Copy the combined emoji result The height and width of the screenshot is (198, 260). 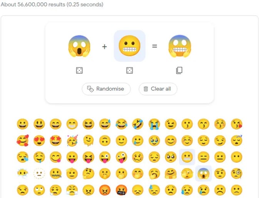click(179, 70)
